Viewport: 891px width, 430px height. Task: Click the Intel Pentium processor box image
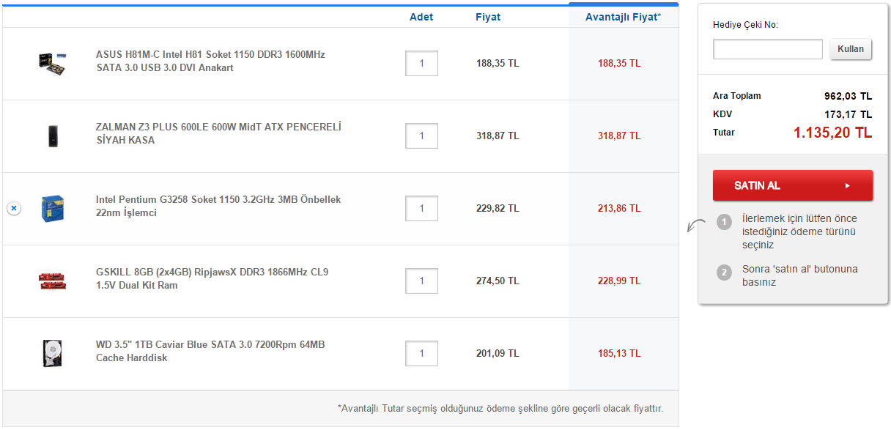(53, 209)
